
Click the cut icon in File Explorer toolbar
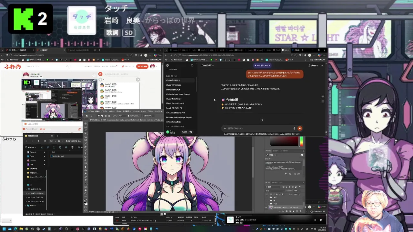[42, 147]
